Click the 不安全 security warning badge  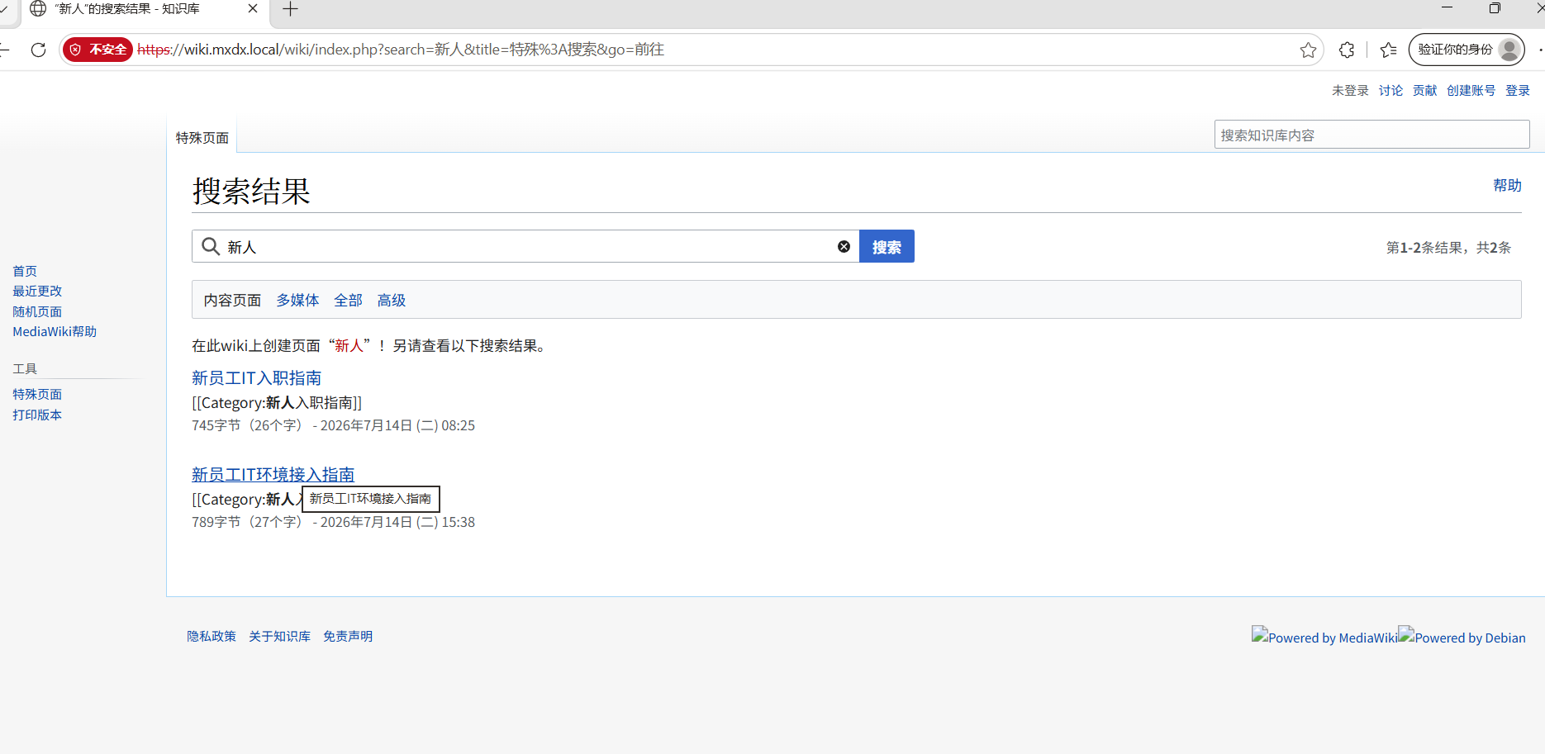coord(97,50)
